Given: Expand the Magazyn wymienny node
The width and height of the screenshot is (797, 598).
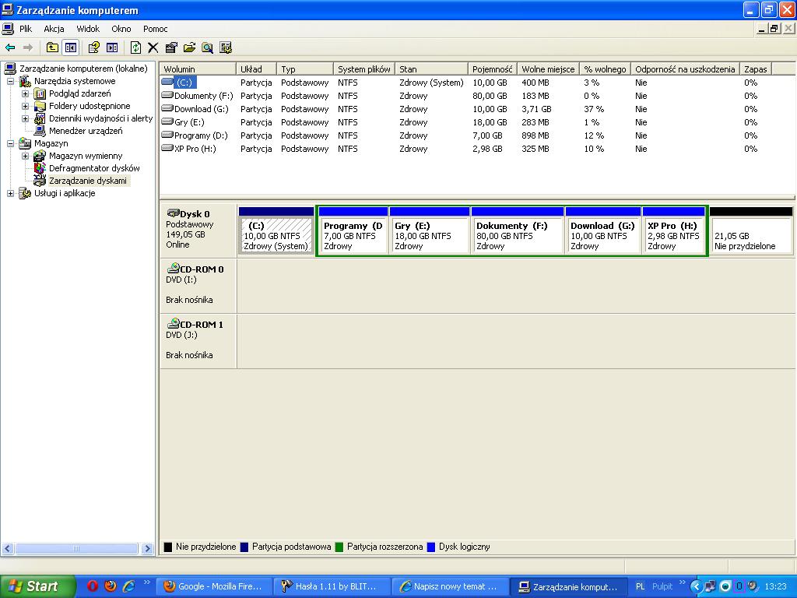Looking at the screenshot, I should tap(25, 156).
